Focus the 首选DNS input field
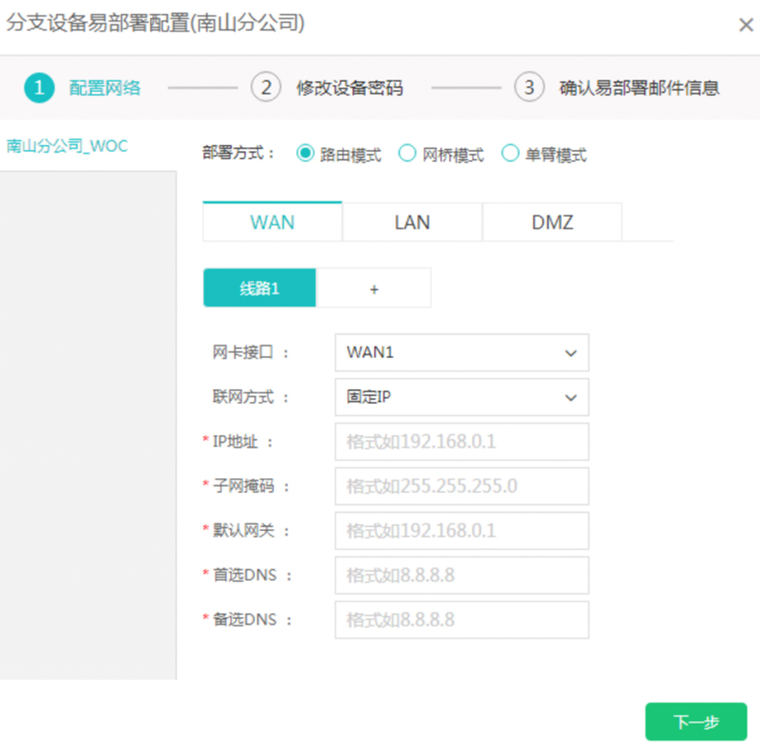 (x=461, y=576)
